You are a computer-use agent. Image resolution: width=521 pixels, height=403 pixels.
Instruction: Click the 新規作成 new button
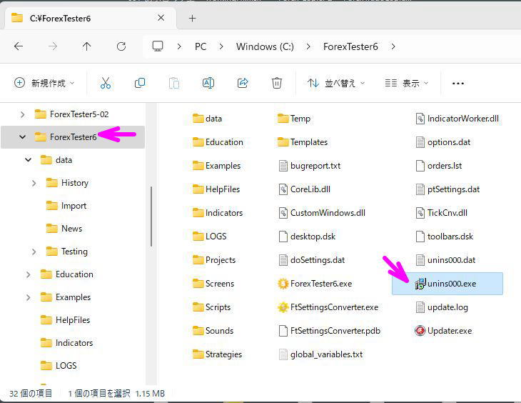(44, 83)
